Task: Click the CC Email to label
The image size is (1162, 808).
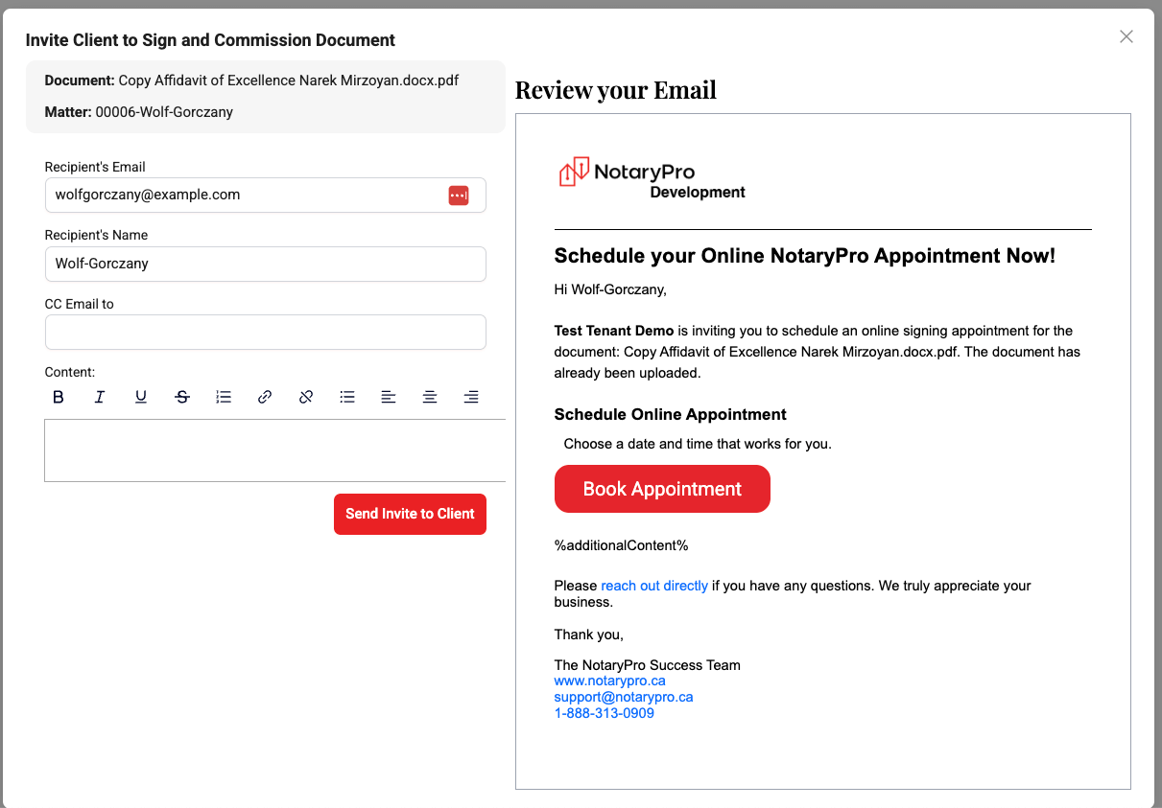Action: click(x=80, y=304)
